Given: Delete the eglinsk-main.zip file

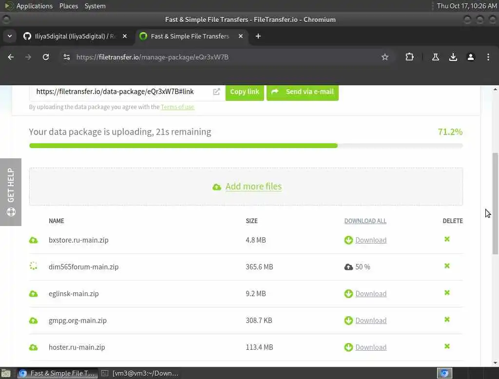Looking at the screenshot, I should click(x=447, y=293).
